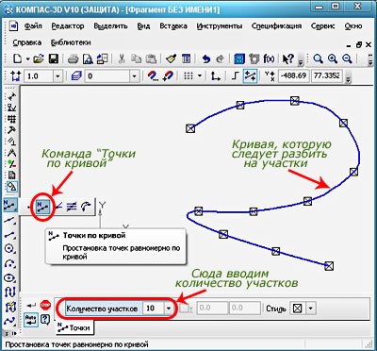
Task: Click the zoom-in magnifier icon
Action: 333,58
